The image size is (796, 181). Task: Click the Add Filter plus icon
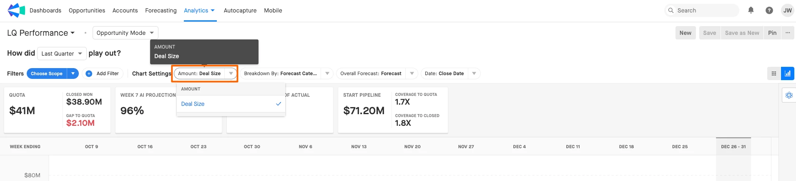click(x=89, y=73)
